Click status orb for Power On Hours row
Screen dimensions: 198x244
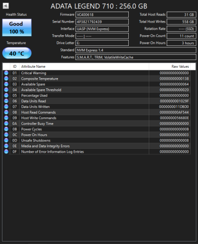[6, 135]
